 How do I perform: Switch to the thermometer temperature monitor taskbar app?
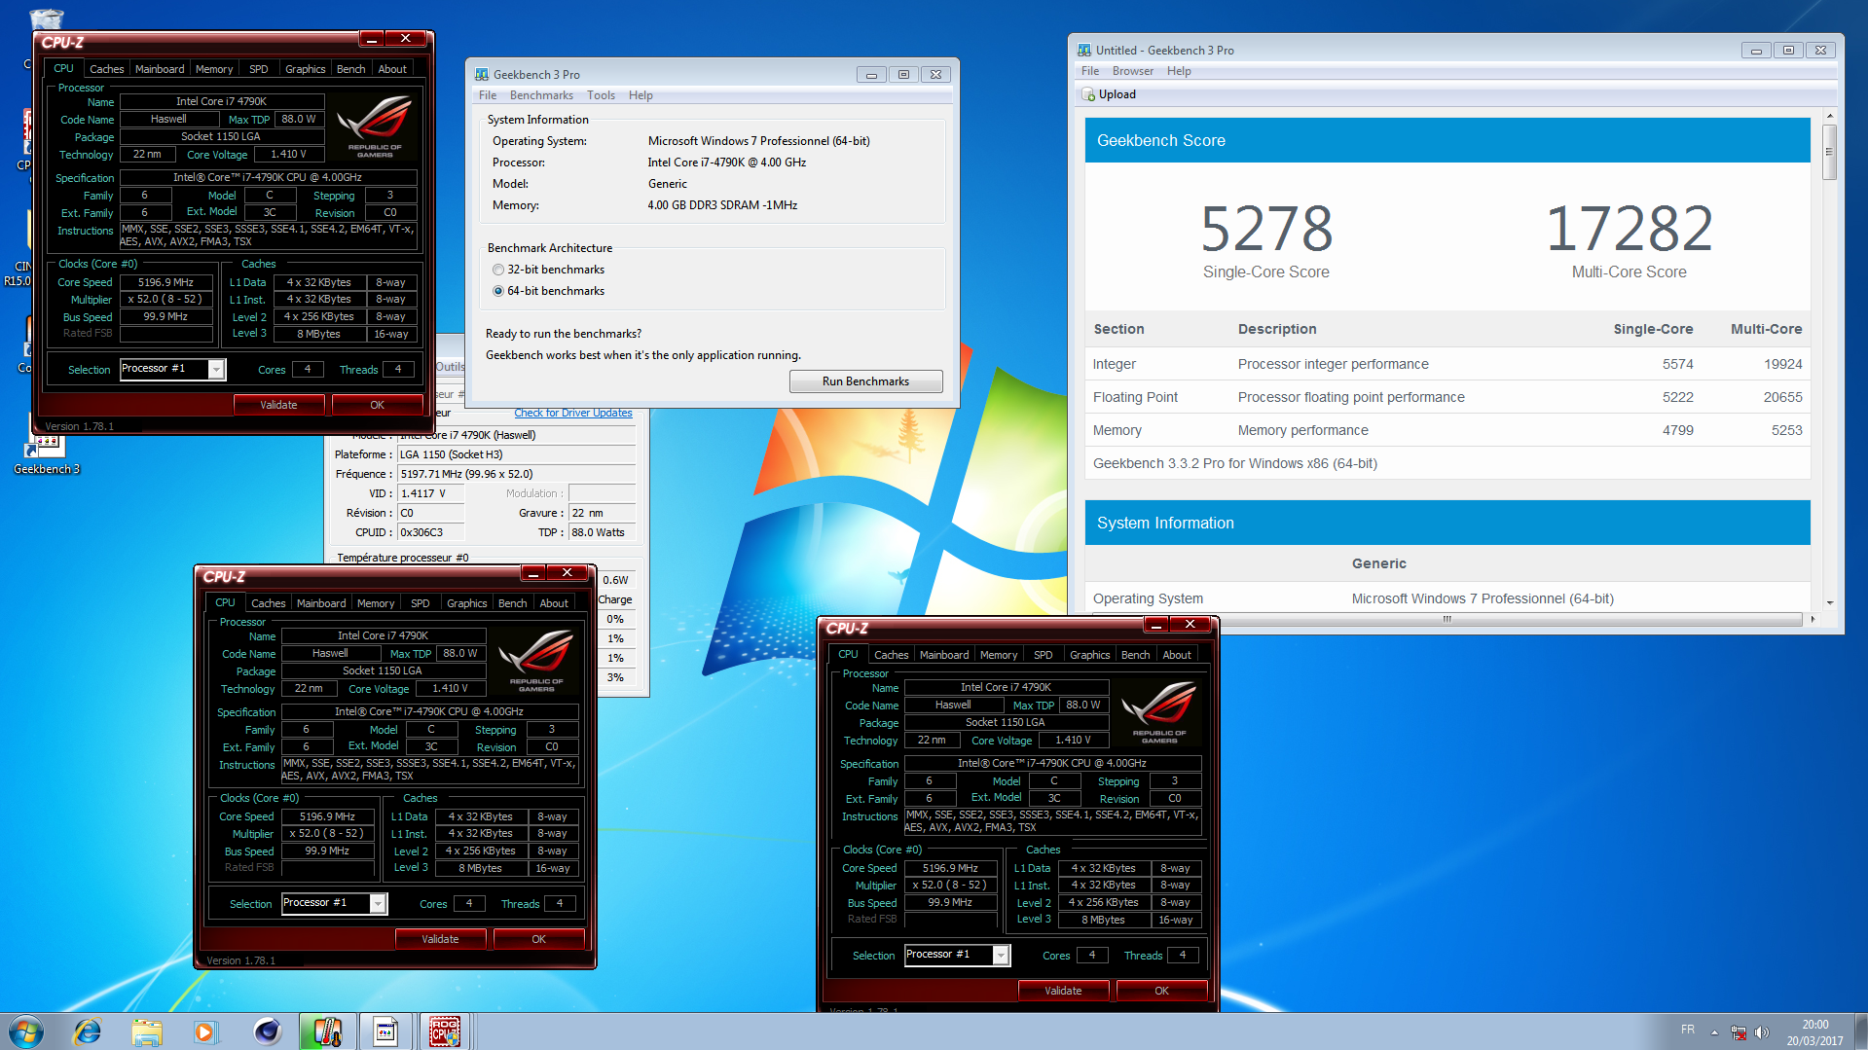coord(326,1032)
